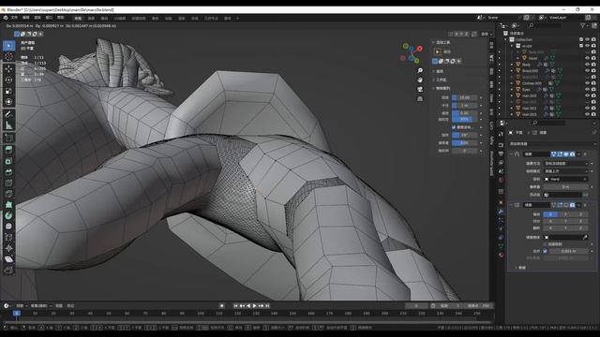This screenshot has width=600, height=337.
Task: Select the Inset Faces tool
Action: point(8,161)
